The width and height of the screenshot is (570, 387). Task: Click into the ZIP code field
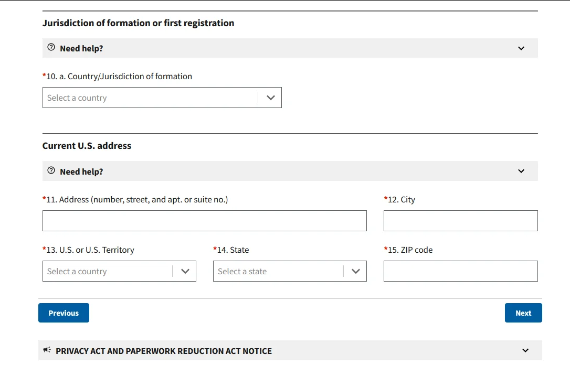point(461,271)
